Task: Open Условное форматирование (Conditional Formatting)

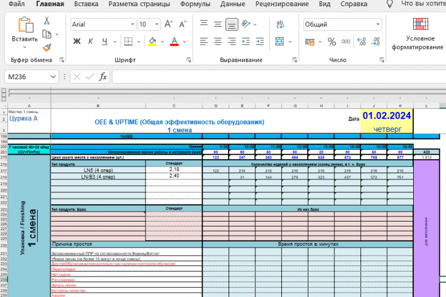Action: (x=420, y=34)
